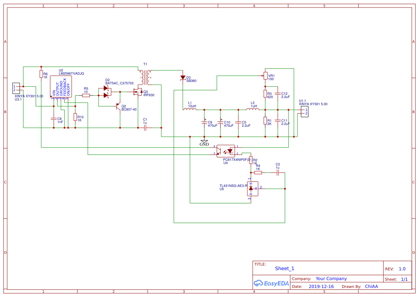Select the TL431 shunt regulator U5 symbol
This screenshot has width=419, height=297.
pyautogui.click(x=251, y=188)
